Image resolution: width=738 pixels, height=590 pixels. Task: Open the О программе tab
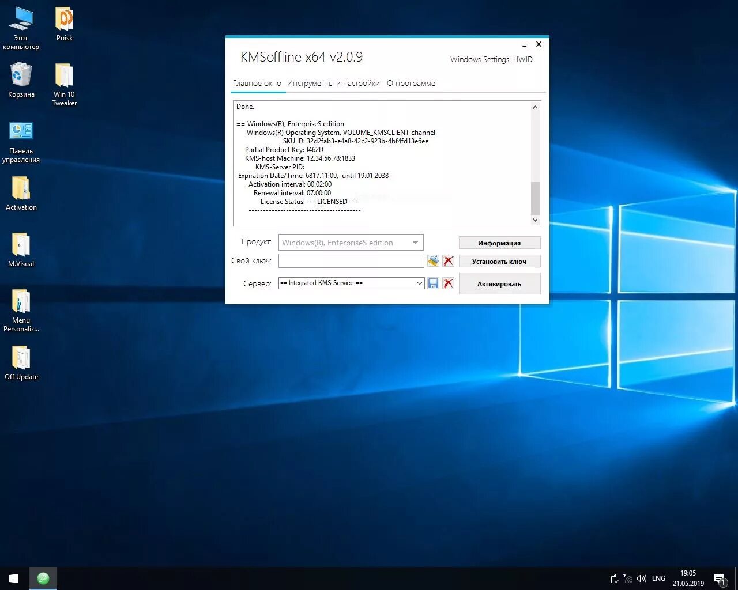[411, 83]
